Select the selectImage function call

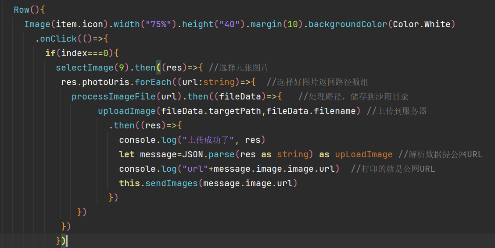85,68
